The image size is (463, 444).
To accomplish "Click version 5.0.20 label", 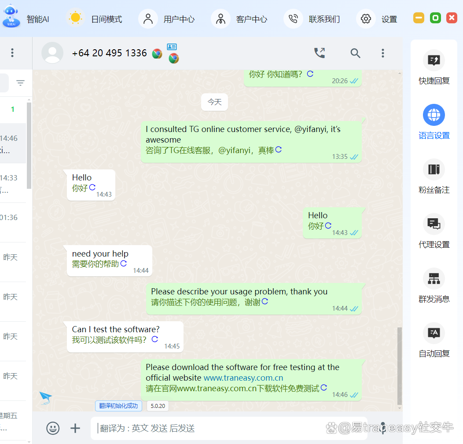I will pos(158,406).
